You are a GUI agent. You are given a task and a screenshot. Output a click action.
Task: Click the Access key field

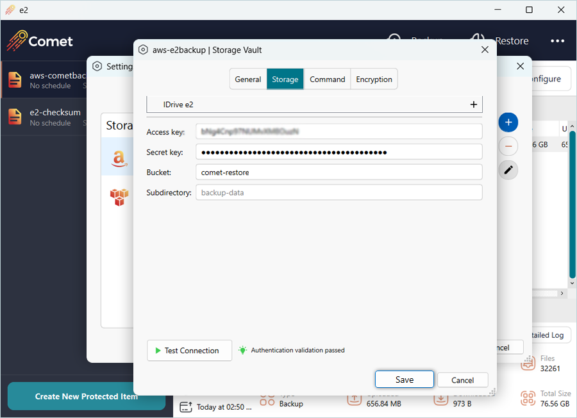[x=339, y=131]
